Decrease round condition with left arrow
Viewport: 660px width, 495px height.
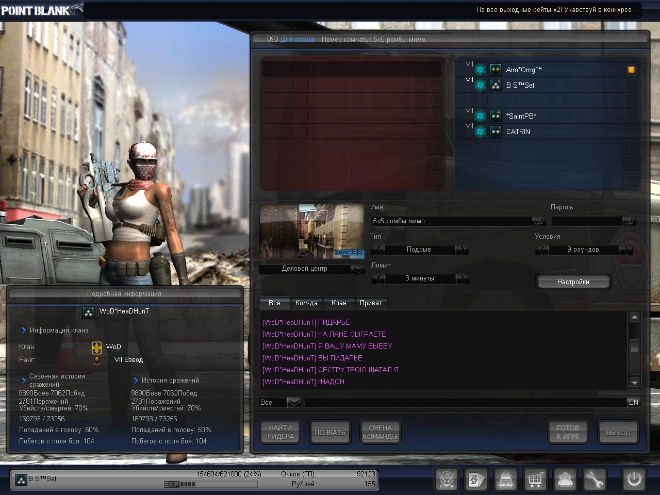coord(541,250)
